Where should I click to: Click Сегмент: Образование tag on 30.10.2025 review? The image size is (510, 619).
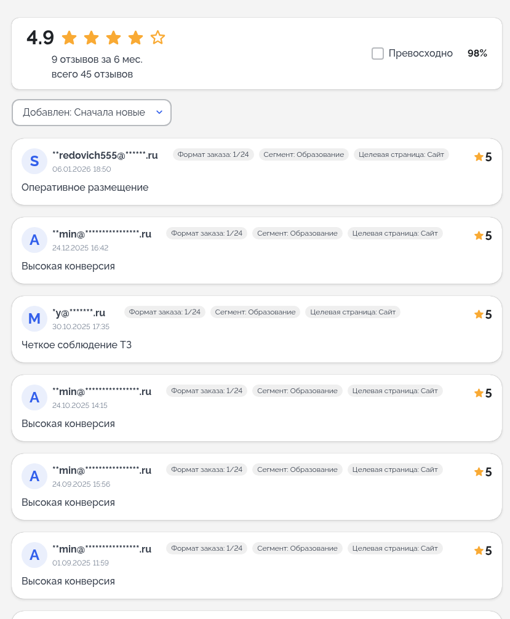pyautogui.click(x=255, y=312)
